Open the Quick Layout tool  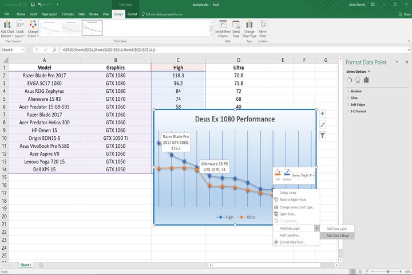(20, 29)
